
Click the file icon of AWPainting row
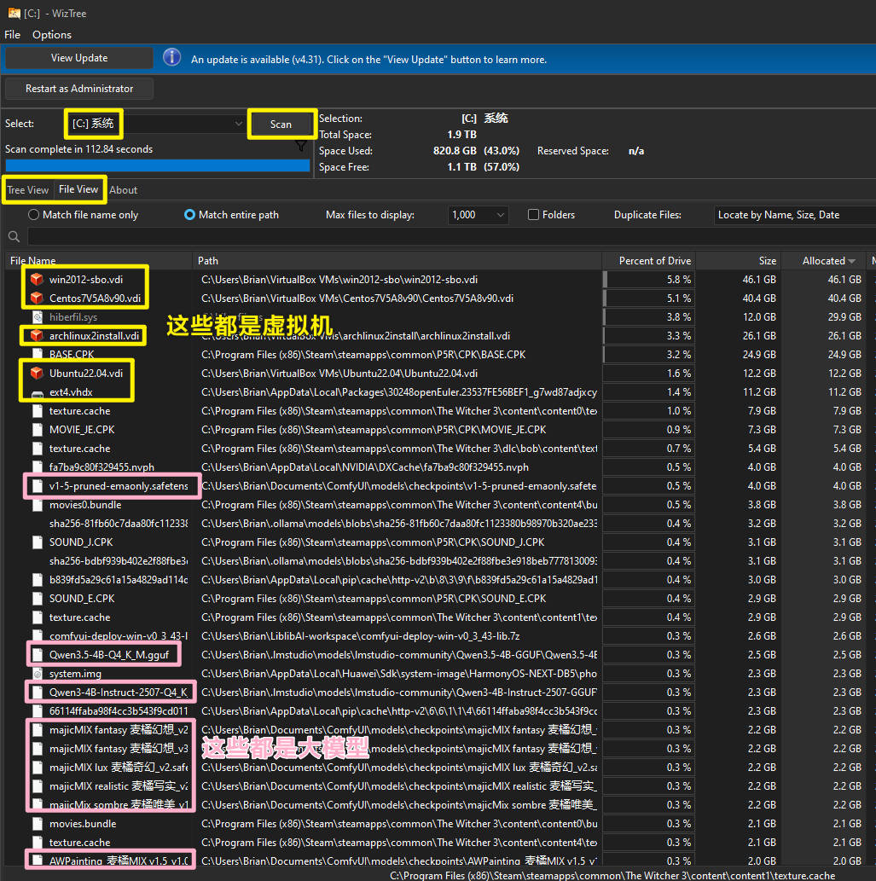coord(37,861)
